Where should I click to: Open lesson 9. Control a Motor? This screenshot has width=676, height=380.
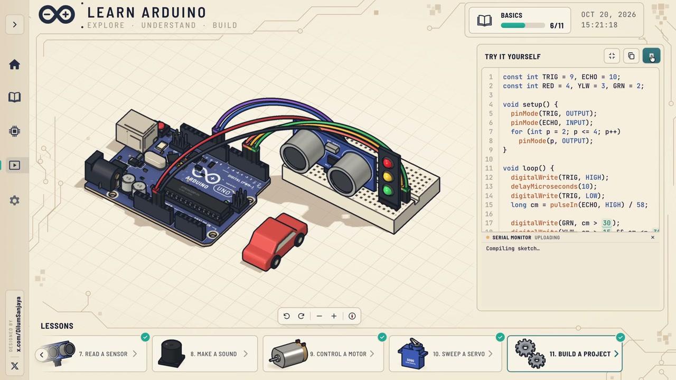click(323, 354)
